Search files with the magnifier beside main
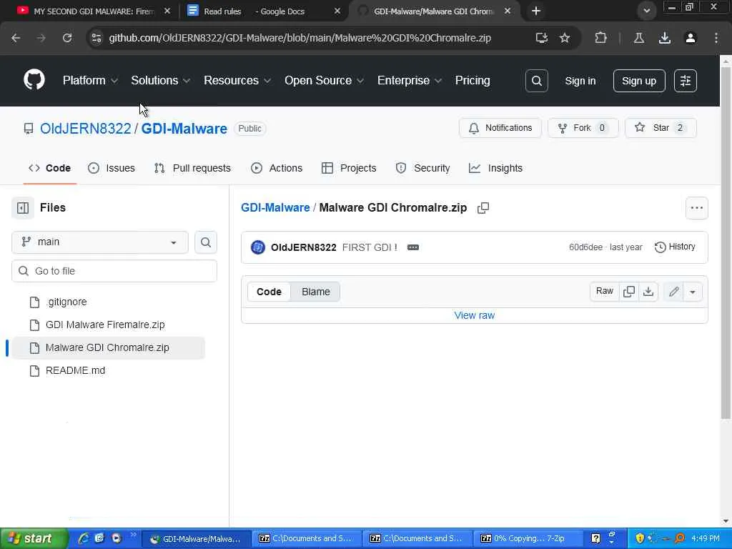The image size is (732, 549). [205, 242]
